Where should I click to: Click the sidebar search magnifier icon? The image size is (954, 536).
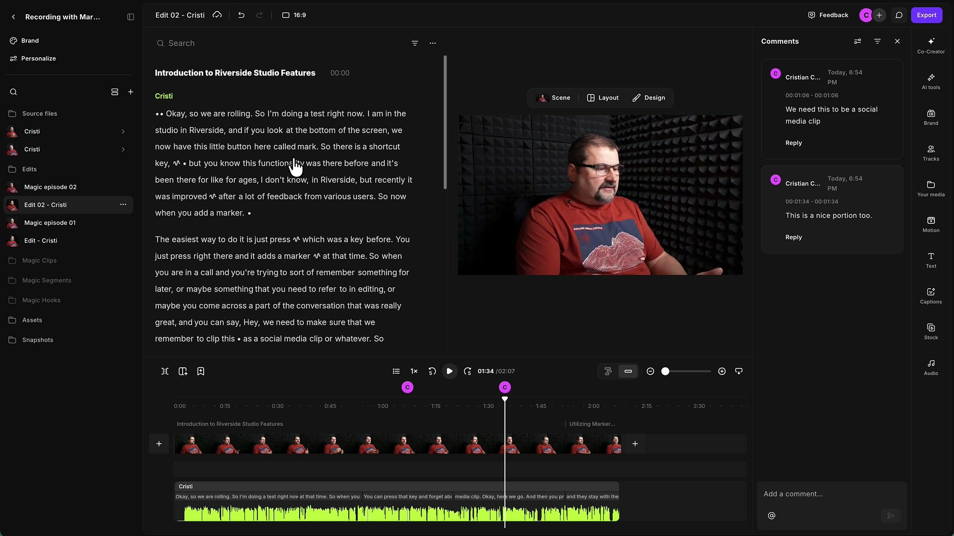(13, 92)
